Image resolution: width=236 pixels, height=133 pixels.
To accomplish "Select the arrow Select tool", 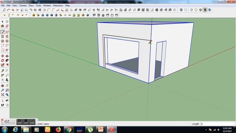I will pos(3,22).
